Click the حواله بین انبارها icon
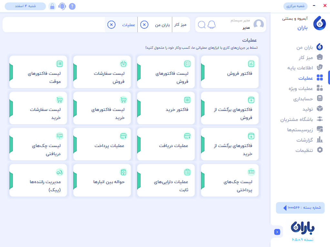330x247 pixels. coord(123,172)
